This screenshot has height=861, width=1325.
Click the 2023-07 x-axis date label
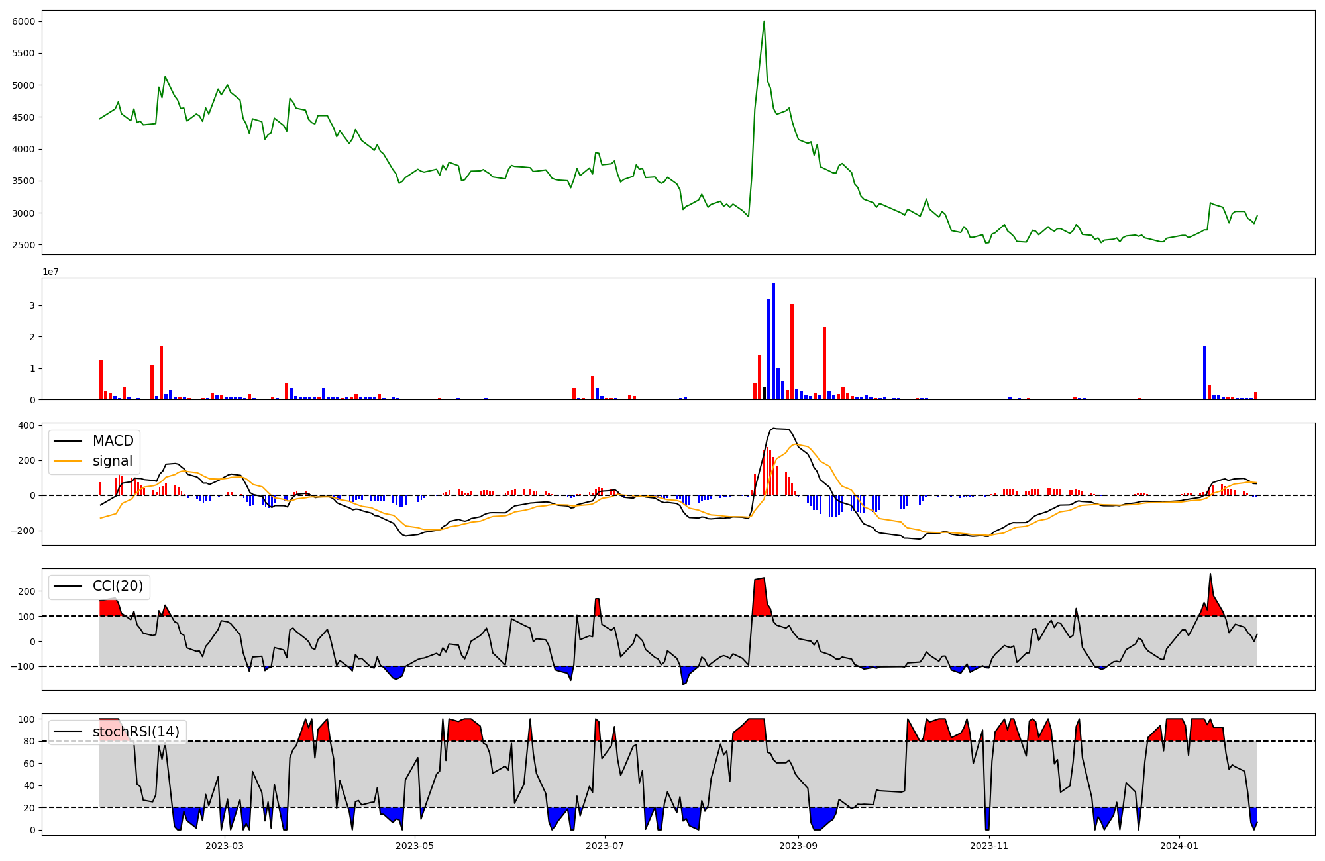[x=605, y=846]
